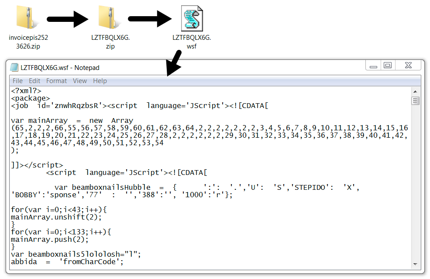The width and height of the screenshot is (430, 279).
Task: Close the Notepad window
Action: 408,66
